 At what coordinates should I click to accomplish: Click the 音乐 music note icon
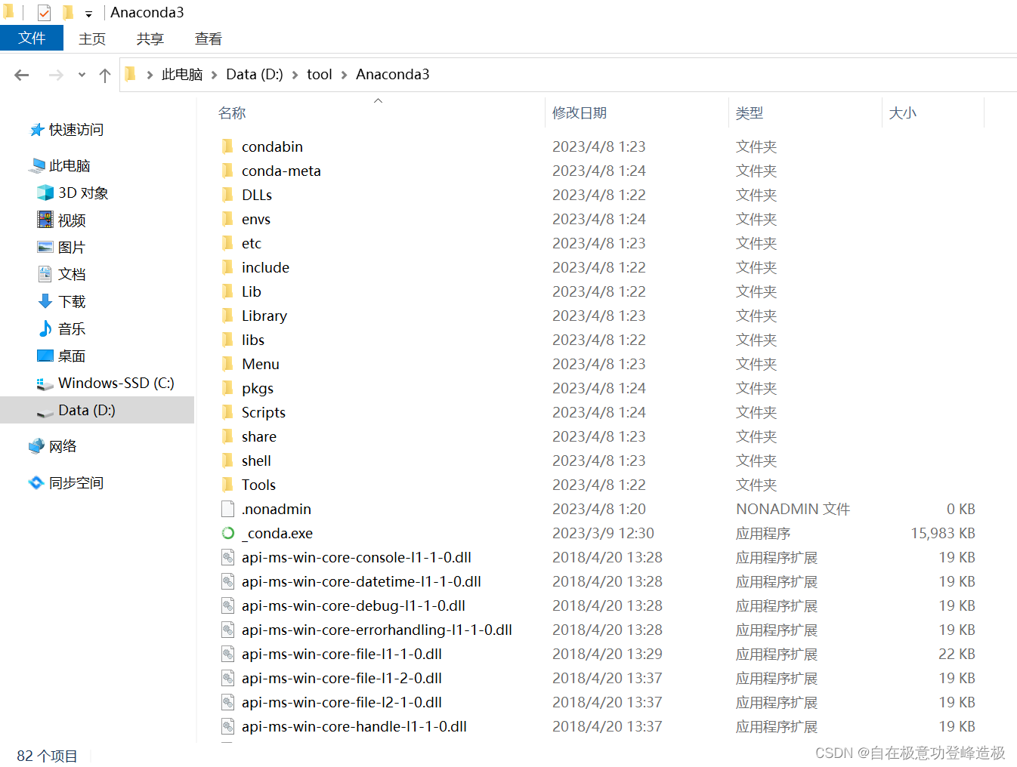[45, 328]
